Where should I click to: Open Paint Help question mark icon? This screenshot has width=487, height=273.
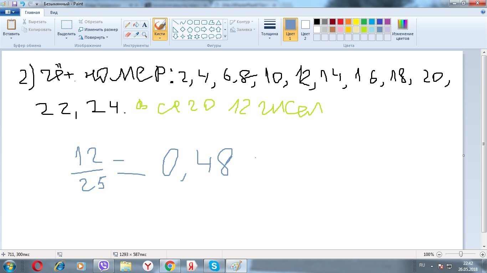tap(483, 12)
